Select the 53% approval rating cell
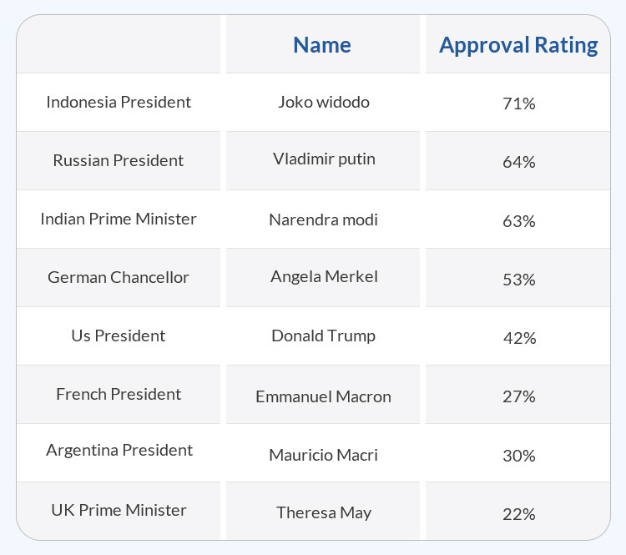Screen dimensions: 626x555 [518, 280]
